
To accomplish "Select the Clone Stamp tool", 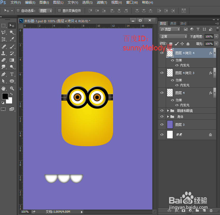I will [3, 53].
